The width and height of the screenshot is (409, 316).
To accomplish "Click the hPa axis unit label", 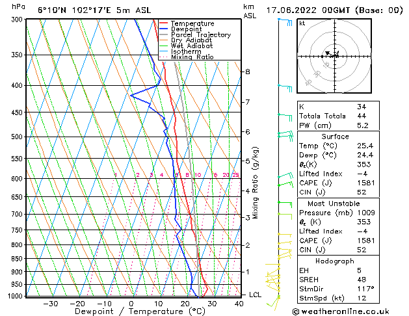I will (18, 7).
